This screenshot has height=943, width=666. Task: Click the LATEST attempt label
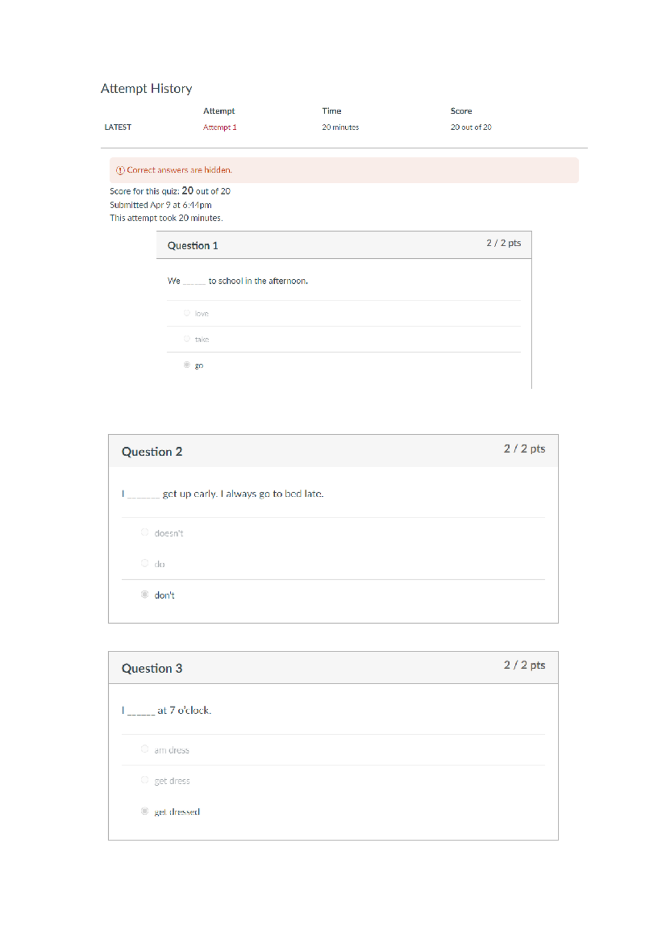point(118,127)
